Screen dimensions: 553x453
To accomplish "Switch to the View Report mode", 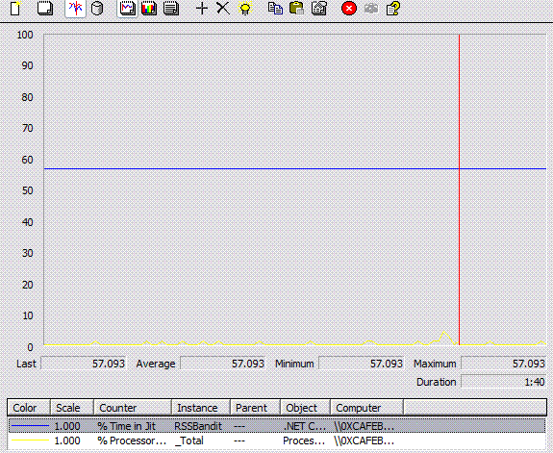I will click(171, 9).
